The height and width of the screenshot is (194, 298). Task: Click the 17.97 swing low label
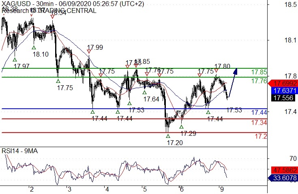(21, 66)
